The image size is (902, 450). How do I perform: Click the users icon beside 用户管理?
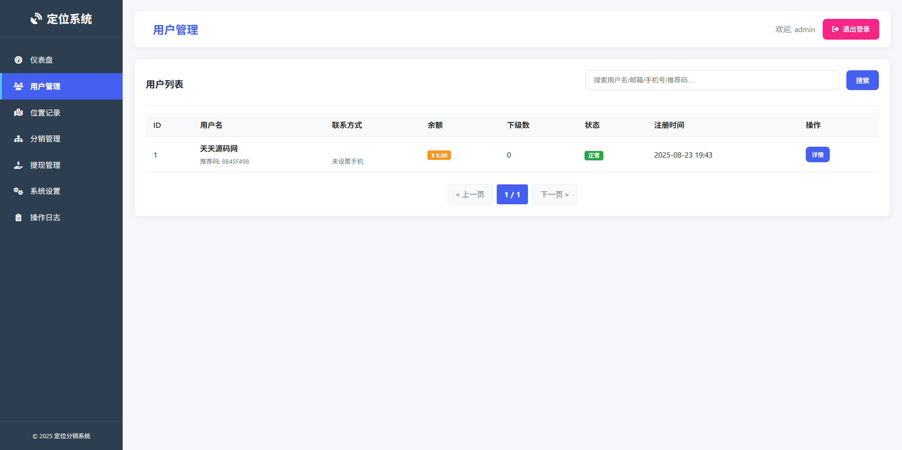pyautogui.click(x=18, y=86)
